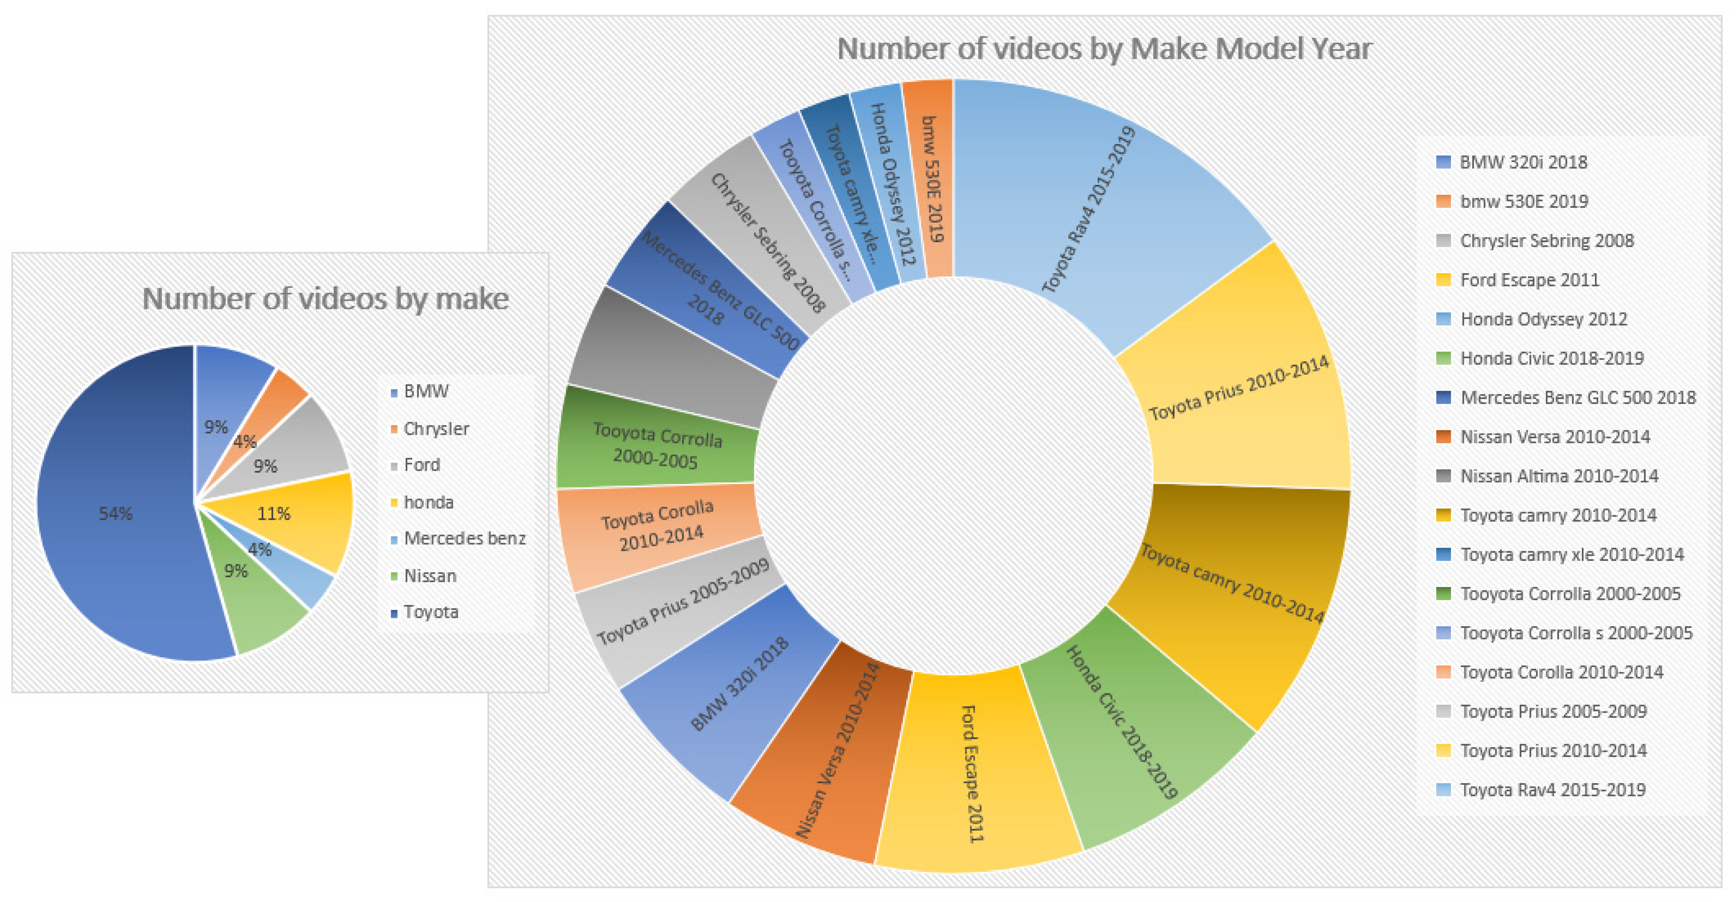Click the Toyota Rav4 2015-2019 legend swatch
This screenshot has height=902, width=1736.
(x=1443, y=790)
